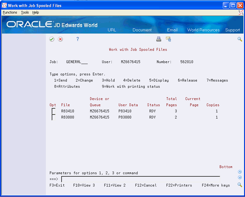Click F22=Printers function key
This screenshot has width=245, height=197.
[179, 185]
